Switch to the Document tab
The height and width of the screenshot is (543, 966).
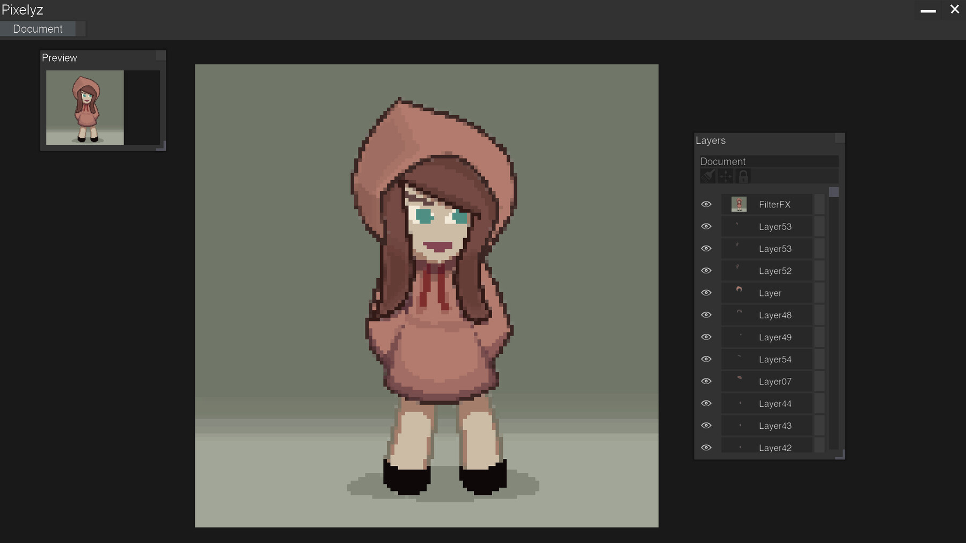point(38,28)
